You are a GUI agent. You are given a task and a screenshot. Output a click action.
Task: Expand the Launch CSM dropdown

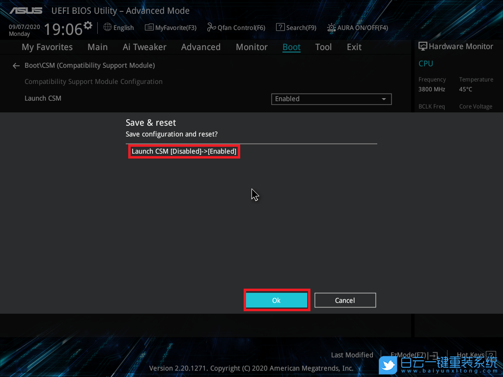(331, 99)
